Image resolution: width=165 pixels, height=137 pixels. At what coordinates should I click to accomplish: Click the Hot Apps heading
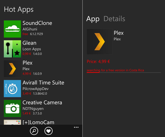click(19, 10)
